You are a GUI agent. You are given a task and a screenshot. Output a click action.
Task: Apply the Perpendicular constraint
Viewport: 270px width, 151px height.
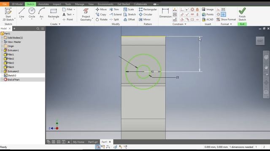tap(187, 15)
